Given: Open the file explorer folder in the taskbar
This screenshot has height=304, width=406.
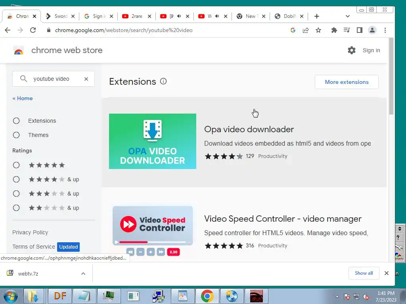Looking at the screenshot, I should click(33, 296).
